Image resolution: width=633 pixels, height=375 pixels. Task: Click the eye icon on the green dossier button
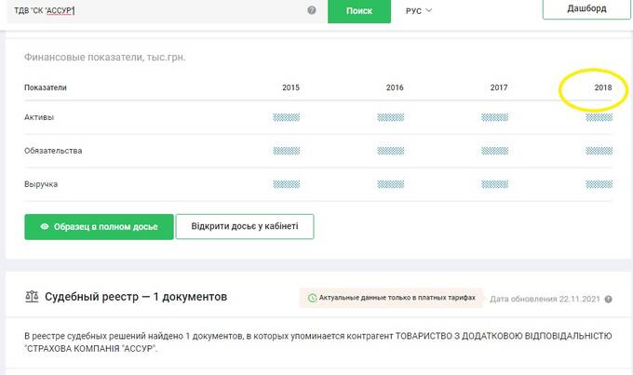coord(44,227)
